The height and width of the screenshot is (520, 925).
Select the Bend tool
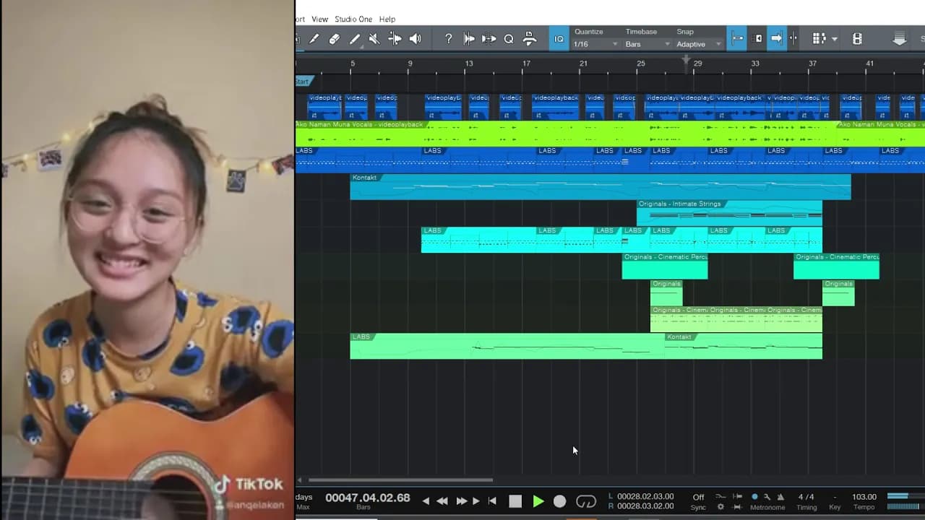point(395,39)
